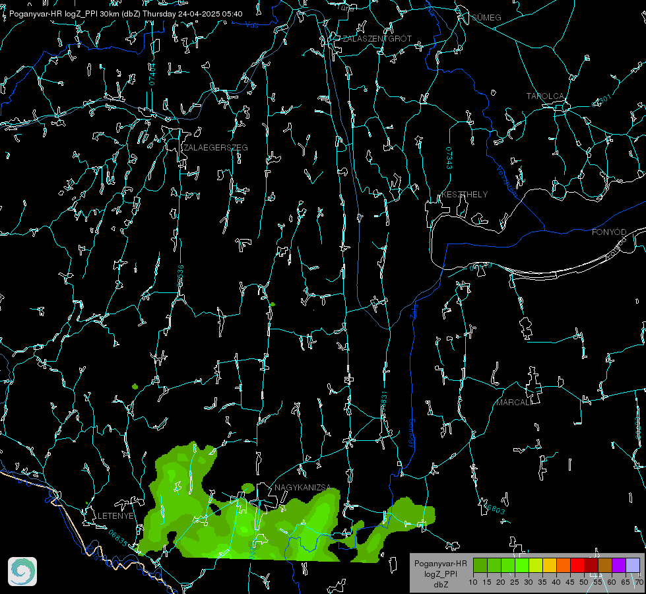Click the 06803 road number label

pos(493,508)
